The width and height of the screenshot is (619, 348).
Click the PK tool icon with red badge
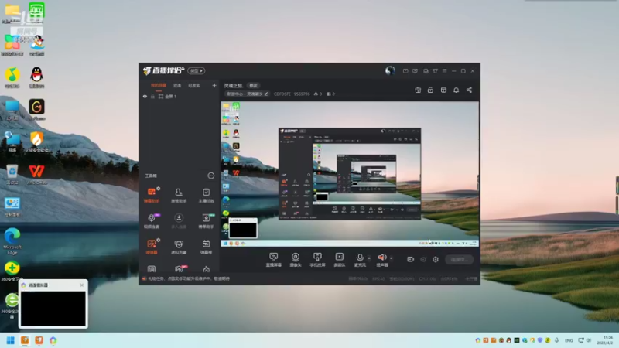(179, 269)
